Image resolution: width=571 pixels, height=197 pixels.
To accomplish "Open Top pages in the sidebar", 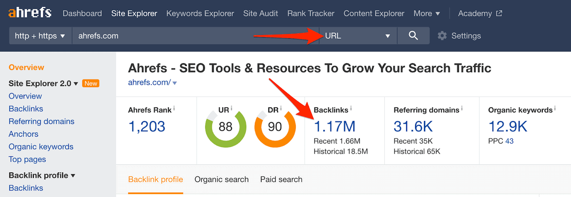I will [x=27, y=159].
